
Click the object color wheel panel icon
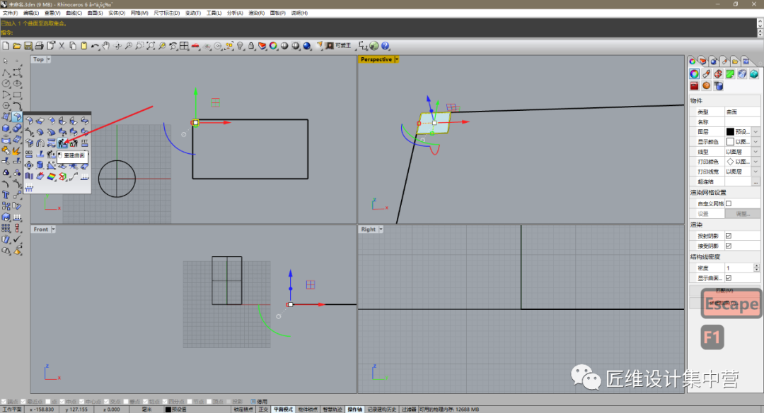[x=695, y=74]
